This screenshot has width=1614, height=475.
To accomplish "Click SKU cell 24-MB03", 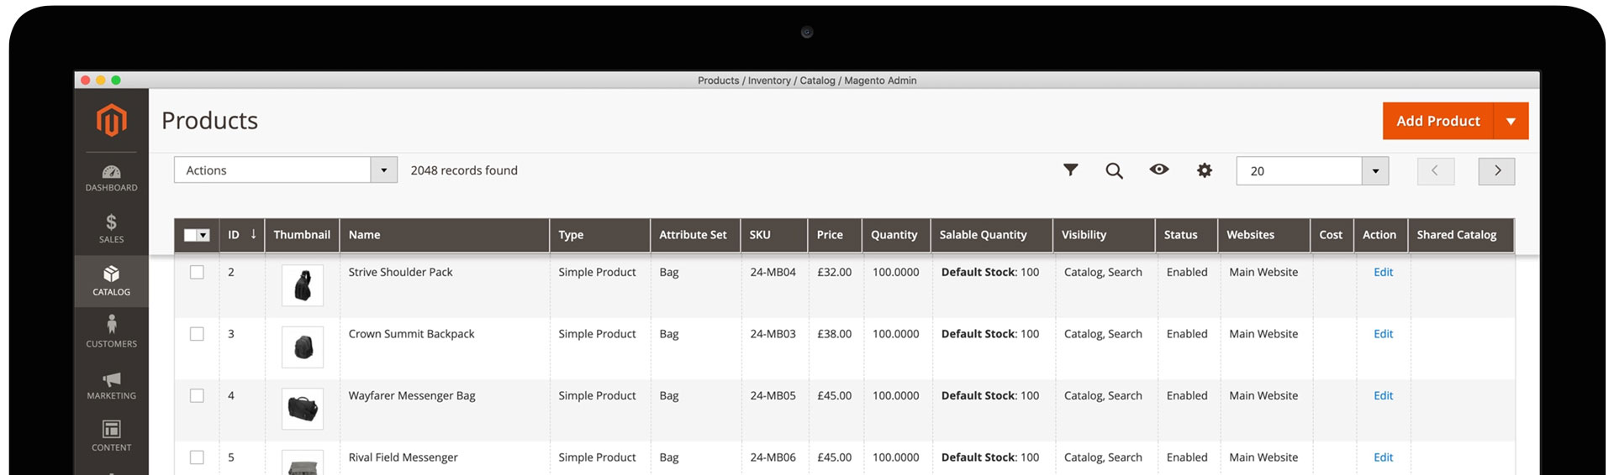I will [x=773, y=334].
